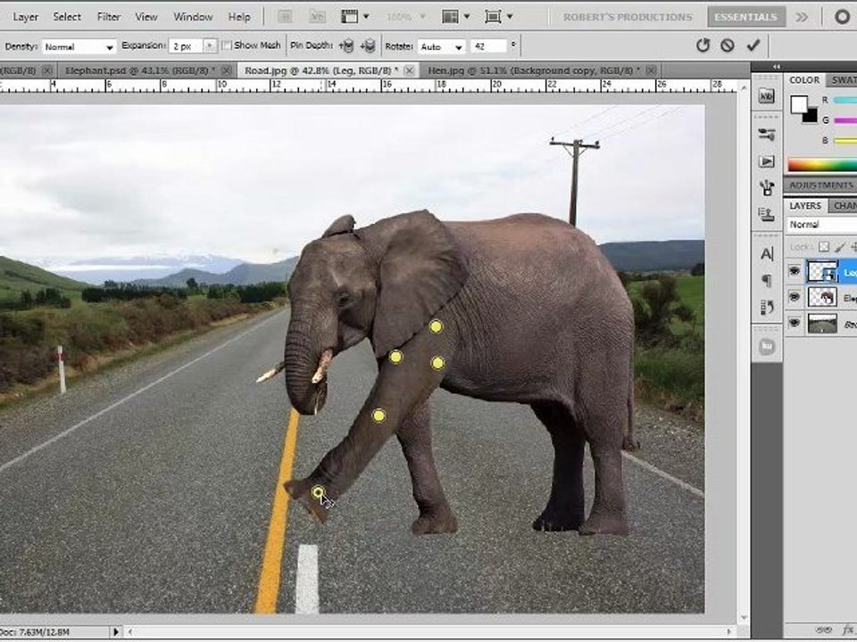The image size is (857, 642).
Task: Click the foreground color swatch
Action: (798, 103)
